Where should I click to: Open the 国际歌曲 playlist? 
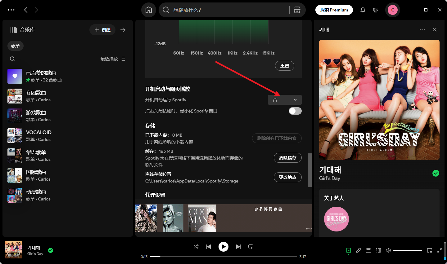tap(68, 175)
